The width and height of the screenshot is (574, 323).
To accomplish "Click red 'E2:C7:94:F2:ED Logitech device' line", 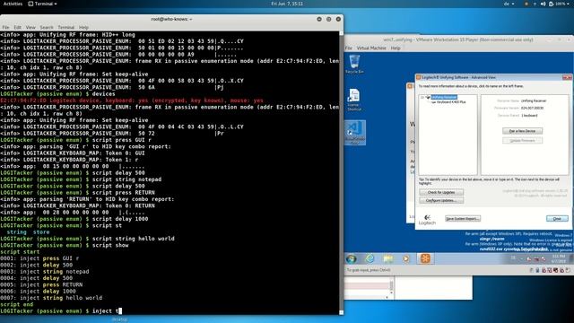I will [x=132, y=100].
